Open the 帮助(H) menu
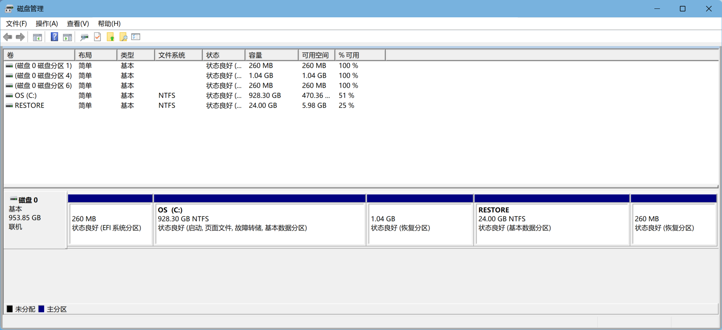 [109, 24]
